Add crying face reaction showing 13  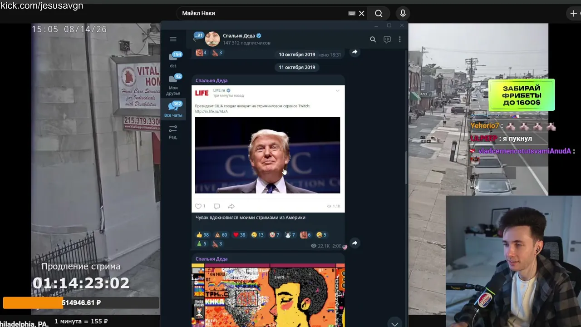point(257,235)
